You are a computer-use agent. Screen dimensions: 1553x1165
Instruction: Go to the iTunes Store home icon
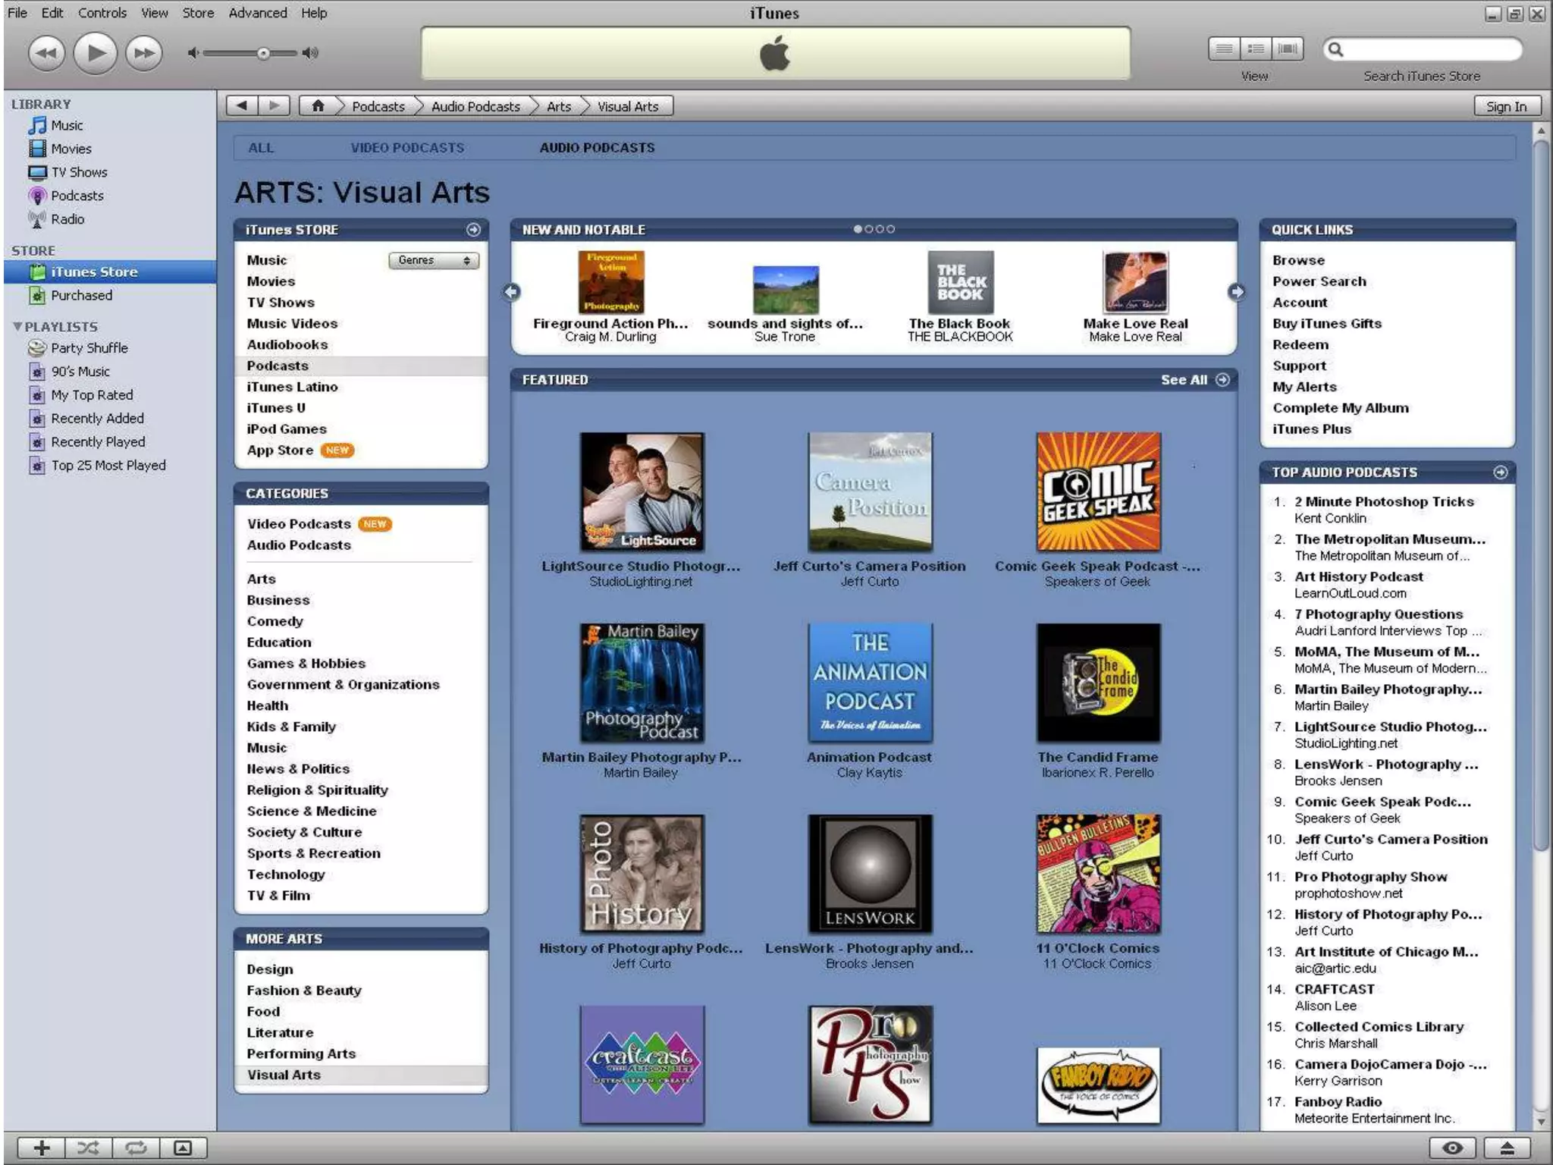[x=318, y=106]
